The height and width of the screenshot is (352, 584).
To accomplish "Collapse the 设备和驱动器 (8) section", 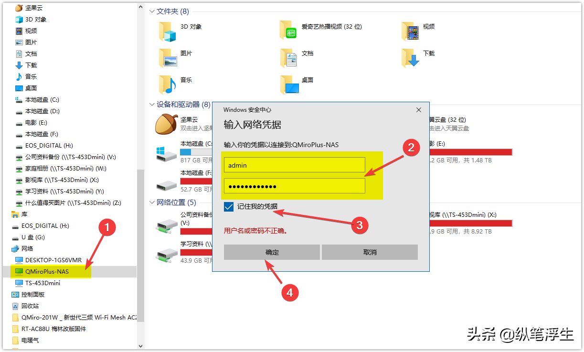I will (152, 104).
